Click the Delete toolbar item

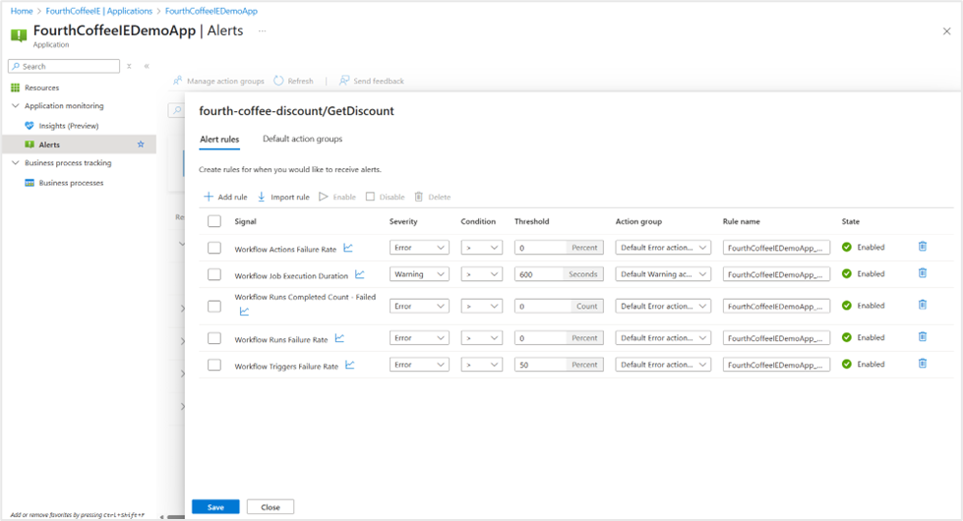point(433,197)
